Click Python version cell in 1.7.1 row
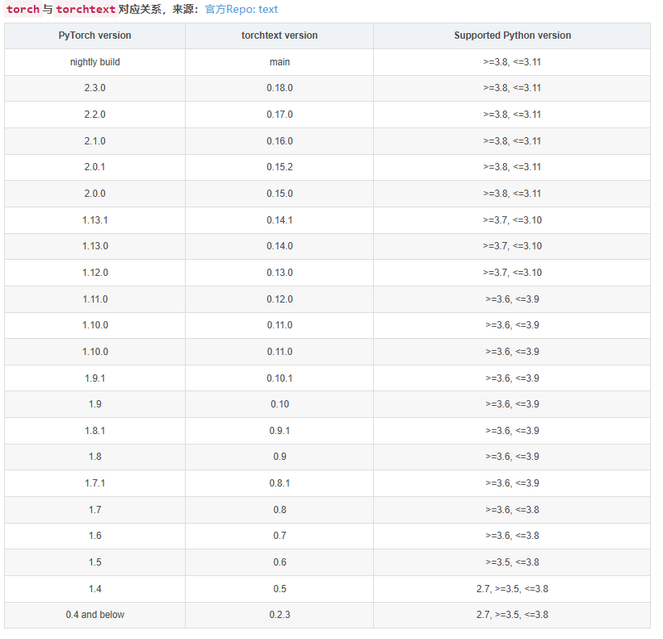The height and width of the screenshot is (639, 663). (512, 483)
